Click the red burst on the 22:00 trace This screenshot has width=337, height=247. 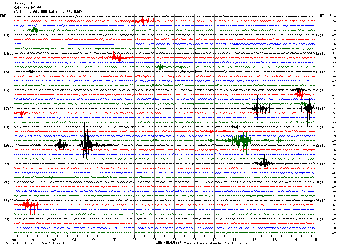point(28,205)
